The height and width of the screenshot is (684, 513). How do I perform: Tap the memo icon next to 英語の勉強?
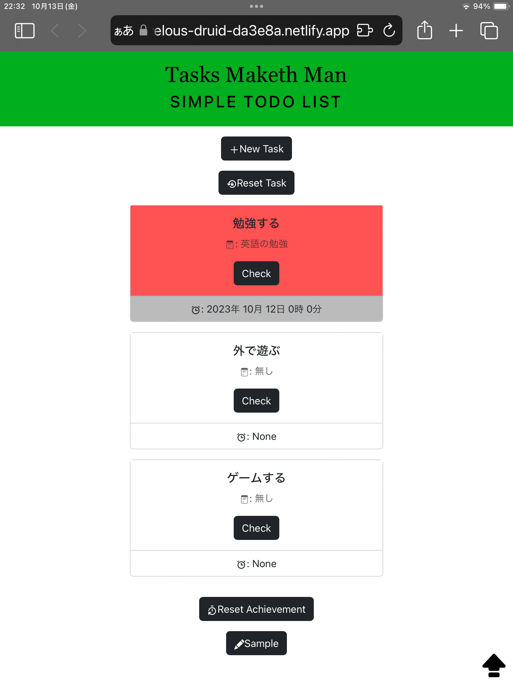[230, 244]
